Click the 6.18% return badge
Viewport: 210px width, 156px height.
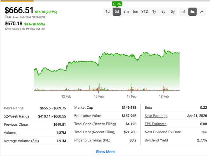click(117, 4)
